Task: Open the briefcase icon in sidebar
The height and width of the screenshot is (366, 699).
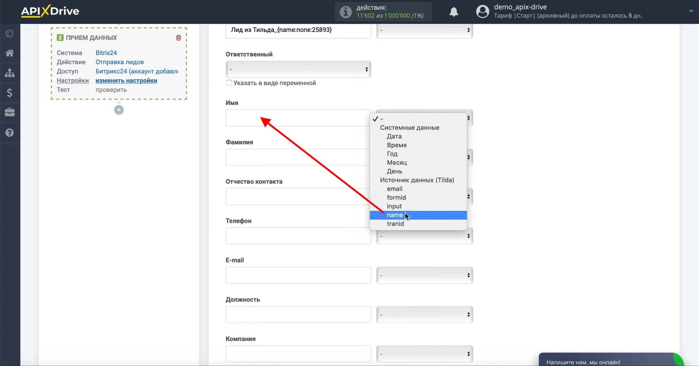Action: click(10, 112)
